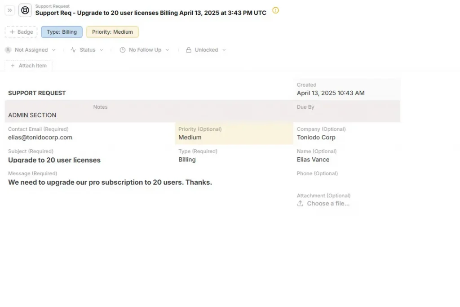This screenshot has height=307, width=460.
Task: Click the plus icon on the Badge button
Action: pos(13,31)
